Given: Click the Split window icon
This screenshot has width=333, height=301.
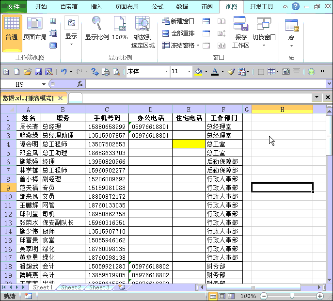Looking at the screenshot, I should (206, 21).
